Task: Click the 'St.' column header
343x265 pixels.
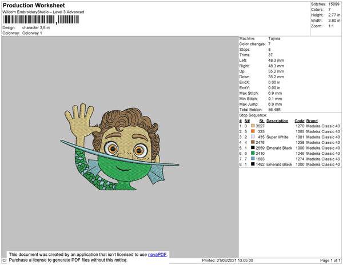Action: (262, 121)
